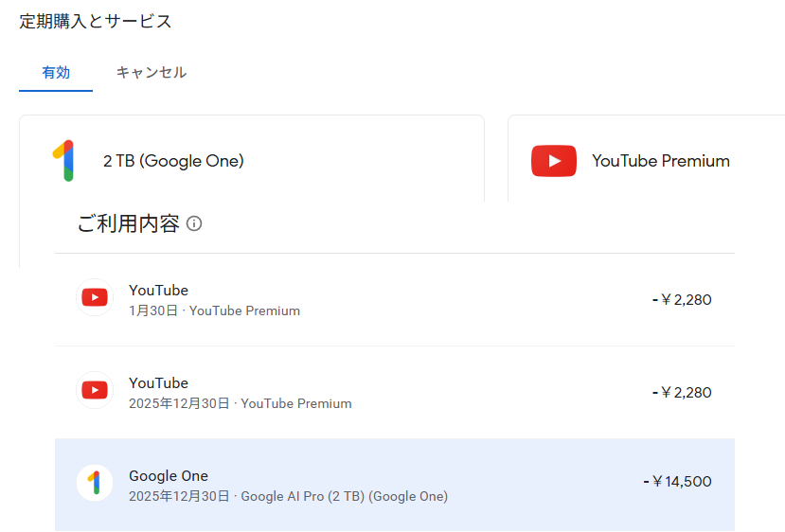This screenshot has width=785, height=532.
Task: Open the Google One transaction title
Action: (x=169, y=476)
